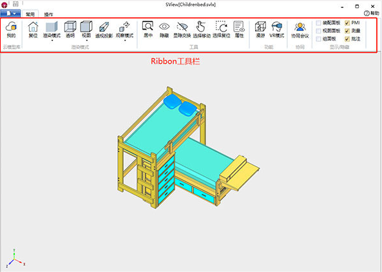Switch to the 操作 ribbon tab
This screenshot has height=272, width=382.
point(48,15)
